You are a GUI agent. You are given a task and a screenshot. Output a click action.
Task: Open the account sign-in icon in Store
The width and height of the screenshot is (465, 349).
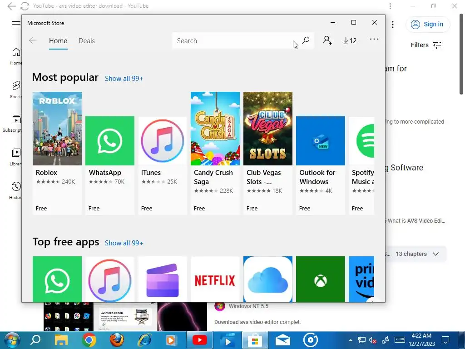point(327,40)
